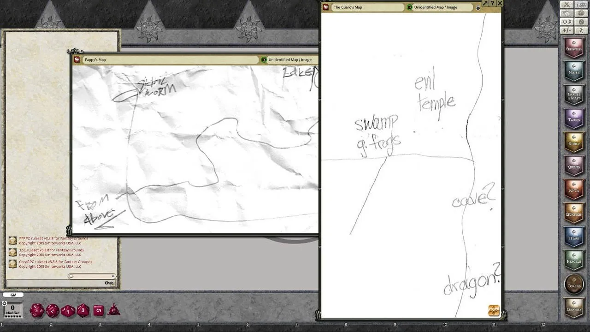Open the Library sidebar button
Screen dimensions: 590x332
click(x=574, y=308)
